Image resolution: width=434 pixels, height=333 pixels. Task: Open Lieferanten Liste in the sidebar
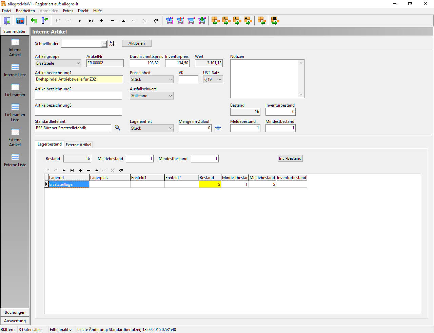click(x=15, y=112)
